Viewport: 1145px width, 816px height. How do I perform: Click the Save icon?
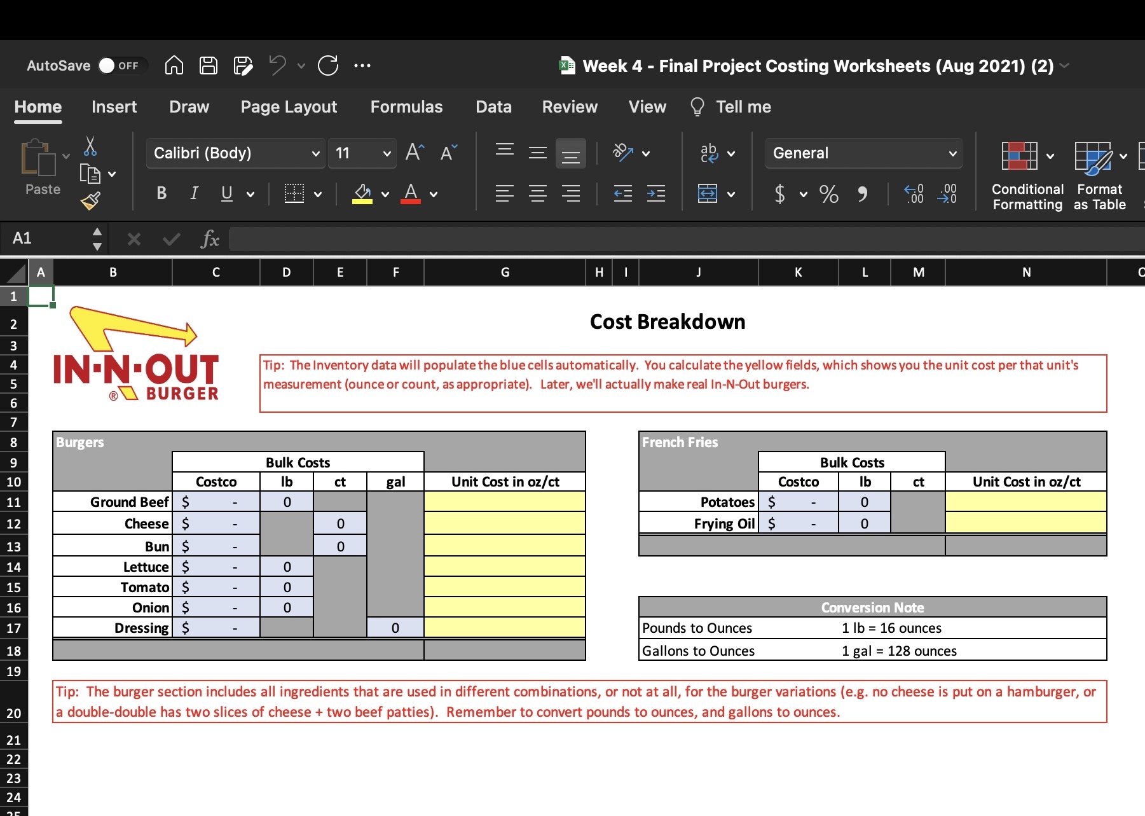pyautogui.click(x=209, y=66)
